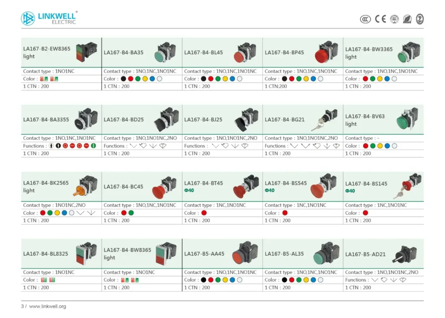Click "Contact type : 1NO1NC,2NO" for LA167-B4-BK2565
Image resolution: width=445 pixels, height=318 pixels.
54,205
